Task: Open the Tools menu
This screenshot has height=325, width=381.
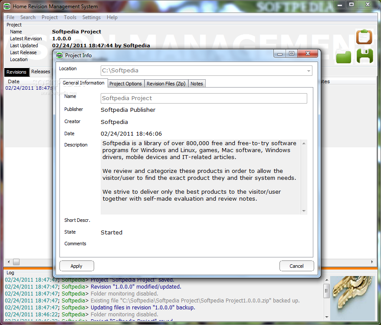Action: [70, 17]
